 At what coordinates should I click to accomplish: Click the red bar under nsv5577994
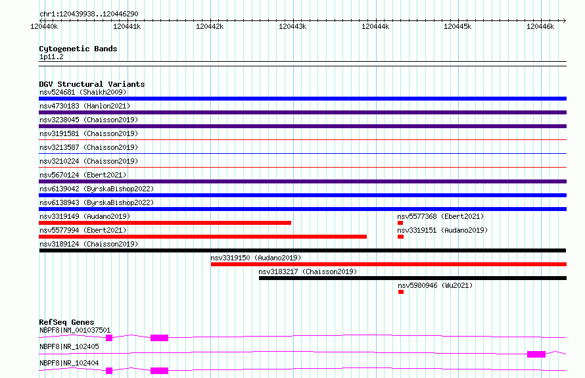pos(202,237)
